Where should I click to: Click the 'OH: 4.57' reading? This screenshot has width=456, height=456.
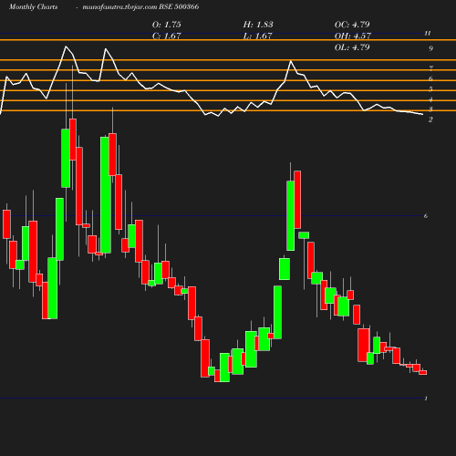353,36
